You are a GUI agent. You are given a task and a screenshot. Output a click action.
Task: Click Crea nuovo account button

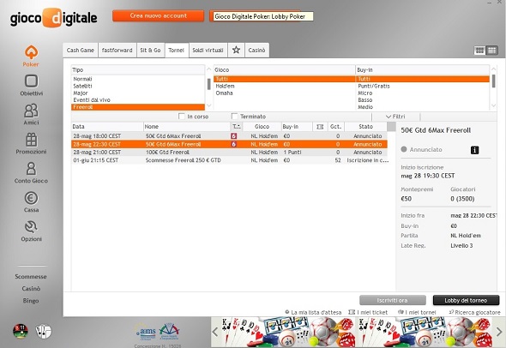pyautogui.click(x=158, y=15)
